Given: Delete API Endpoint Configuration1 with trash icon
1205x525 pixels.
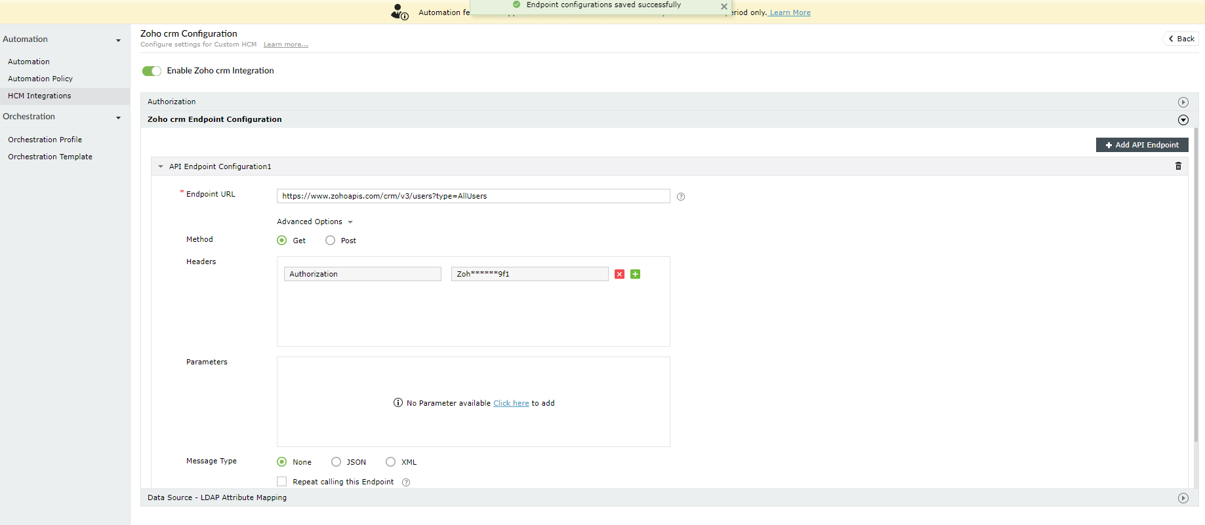Looking at the screenshot, I should (x=1178, y=166).
